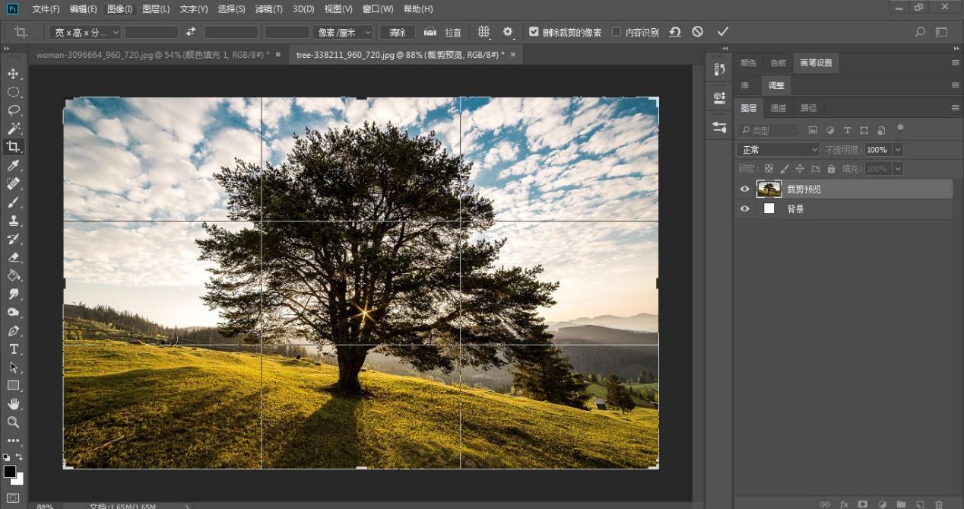The image size is (964, 509).
Task: Enable the 内容识别 checkbox
Action: point(617,32)
